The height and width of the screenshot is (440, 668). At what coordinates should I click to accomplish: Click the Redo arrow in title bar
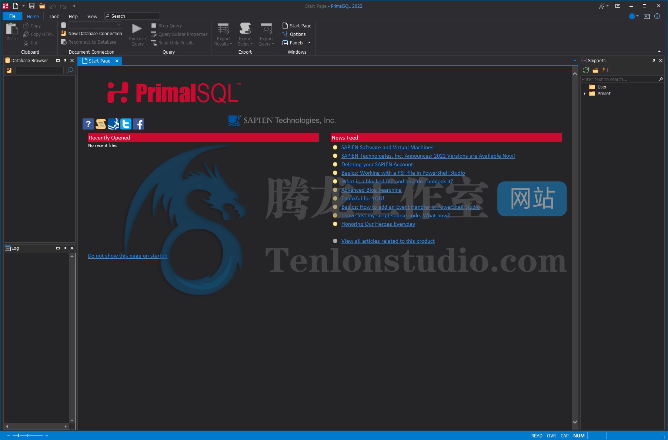coord(63,6)
